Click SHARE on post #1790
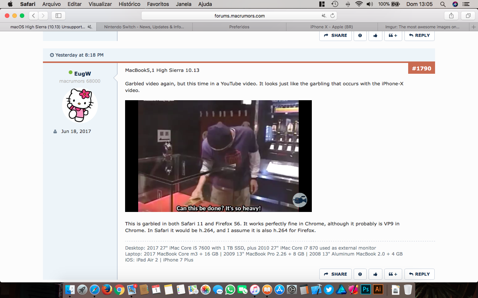Image resolution: width=478 pixels, height=298 pixels. click(x=335, y=274)
